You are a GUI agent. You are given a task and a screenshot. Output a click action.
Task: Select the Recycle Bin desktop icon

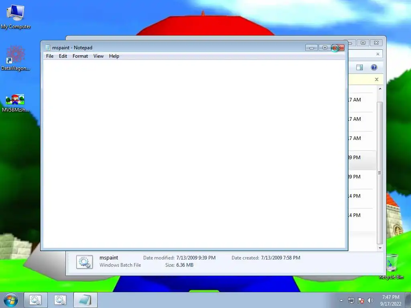point(391,266)
